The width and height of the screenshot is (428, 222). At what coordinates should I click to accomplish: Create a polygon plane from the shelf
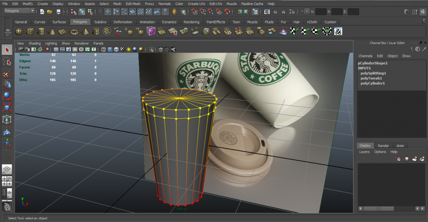pyautogui.click(x=63, y=32)
